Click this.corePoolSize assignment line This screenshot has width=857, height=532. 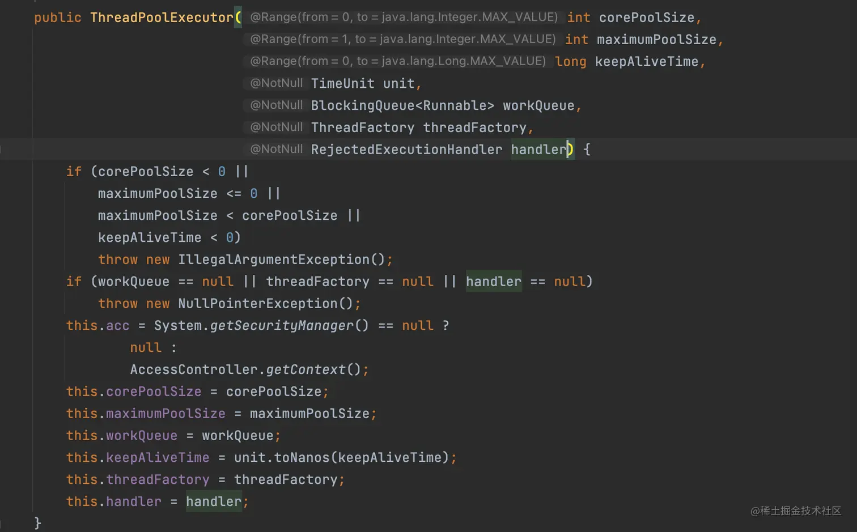pyautogui.click(x=197, y=392)
